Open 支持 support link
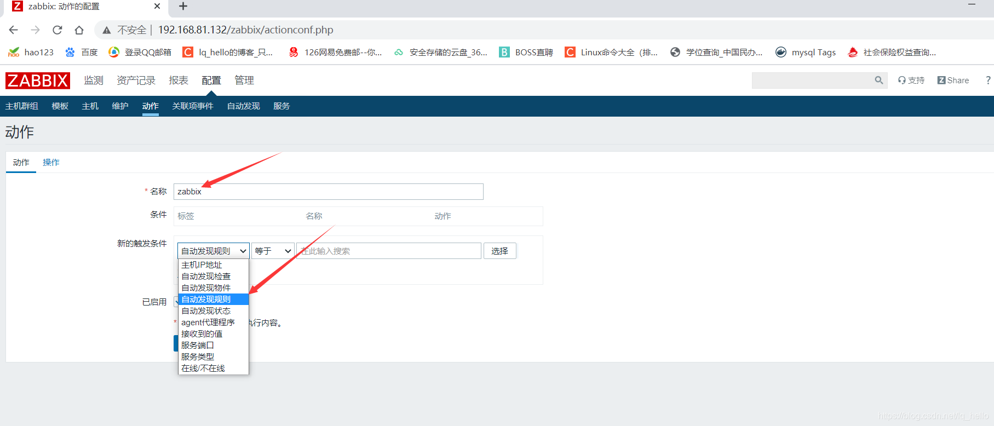The width and height of the screenshot is (994, 426). coord(911,80)
